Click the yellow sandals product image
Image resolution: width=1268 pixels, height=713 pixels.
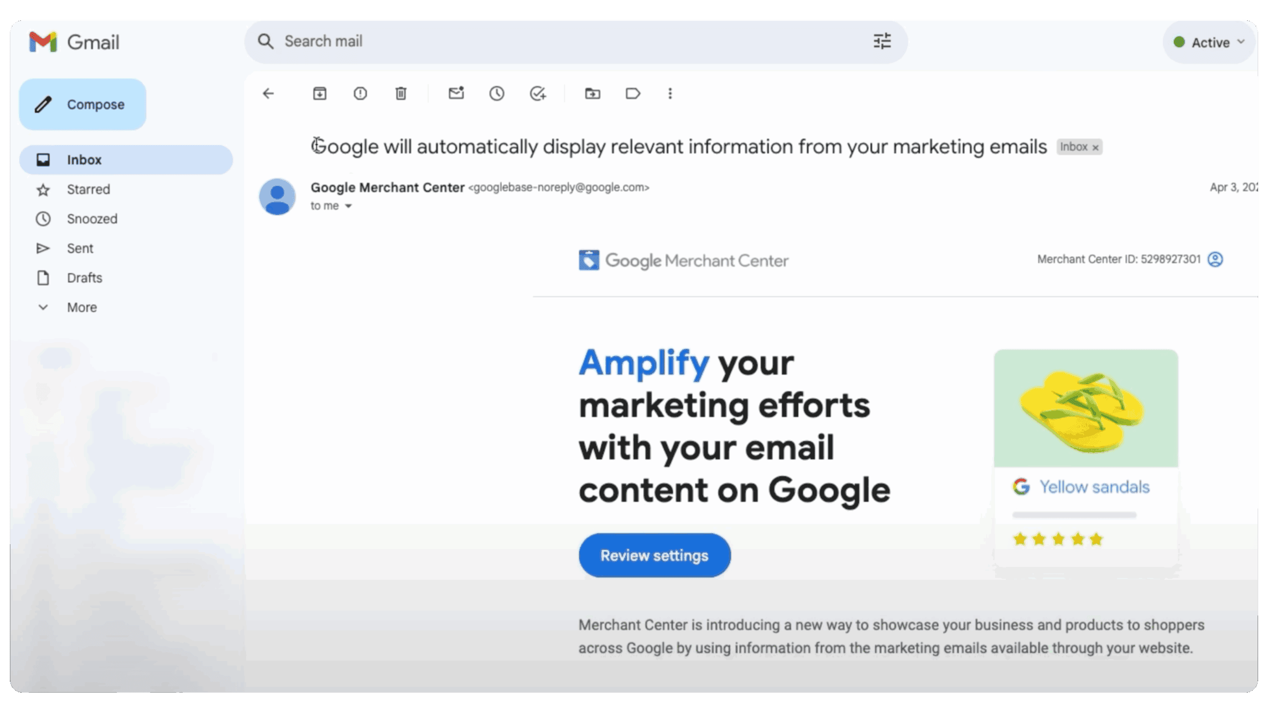click(x=1086, y=408)
